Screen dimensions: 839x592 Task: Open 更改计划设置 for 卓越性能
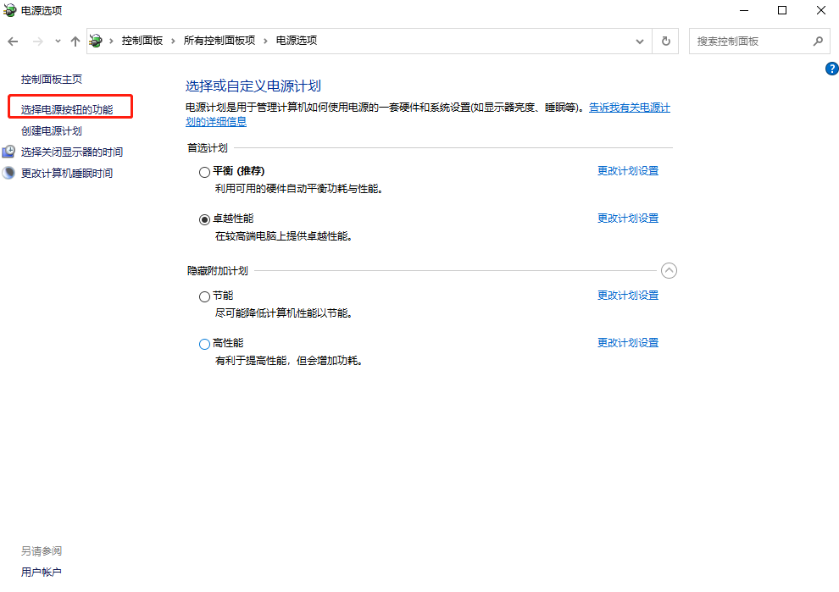627,218
